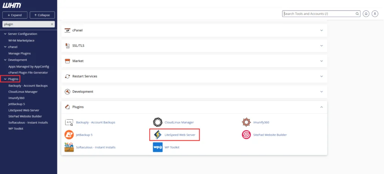This screenshot has width=384, height=174.
Task: Open the Imunify360 icon
Action: [x=246, y=122]
